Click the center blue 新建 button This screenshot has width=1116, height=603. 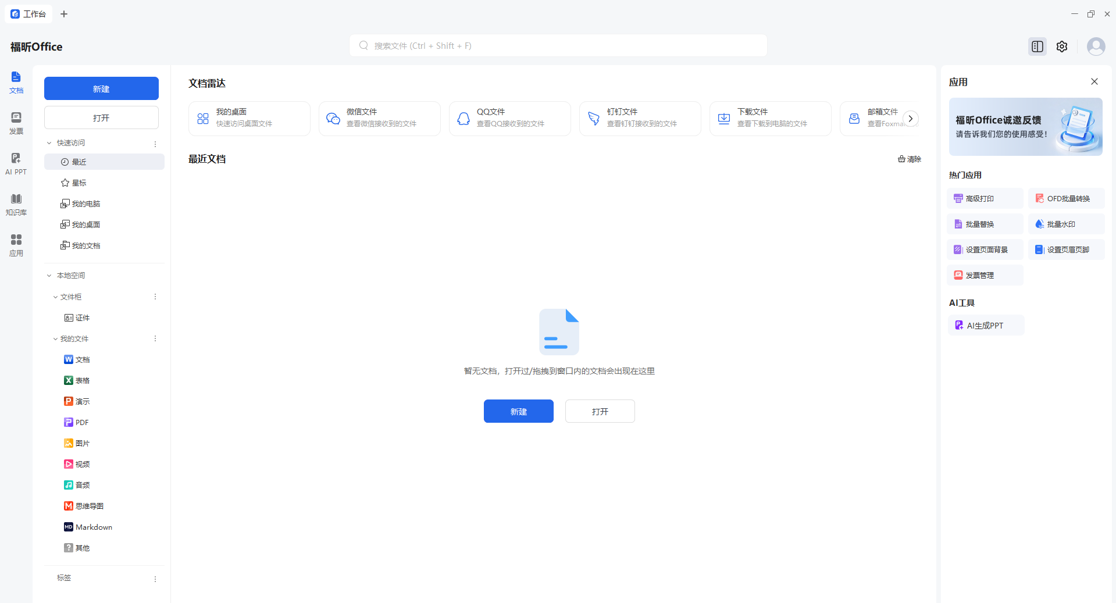519,411
